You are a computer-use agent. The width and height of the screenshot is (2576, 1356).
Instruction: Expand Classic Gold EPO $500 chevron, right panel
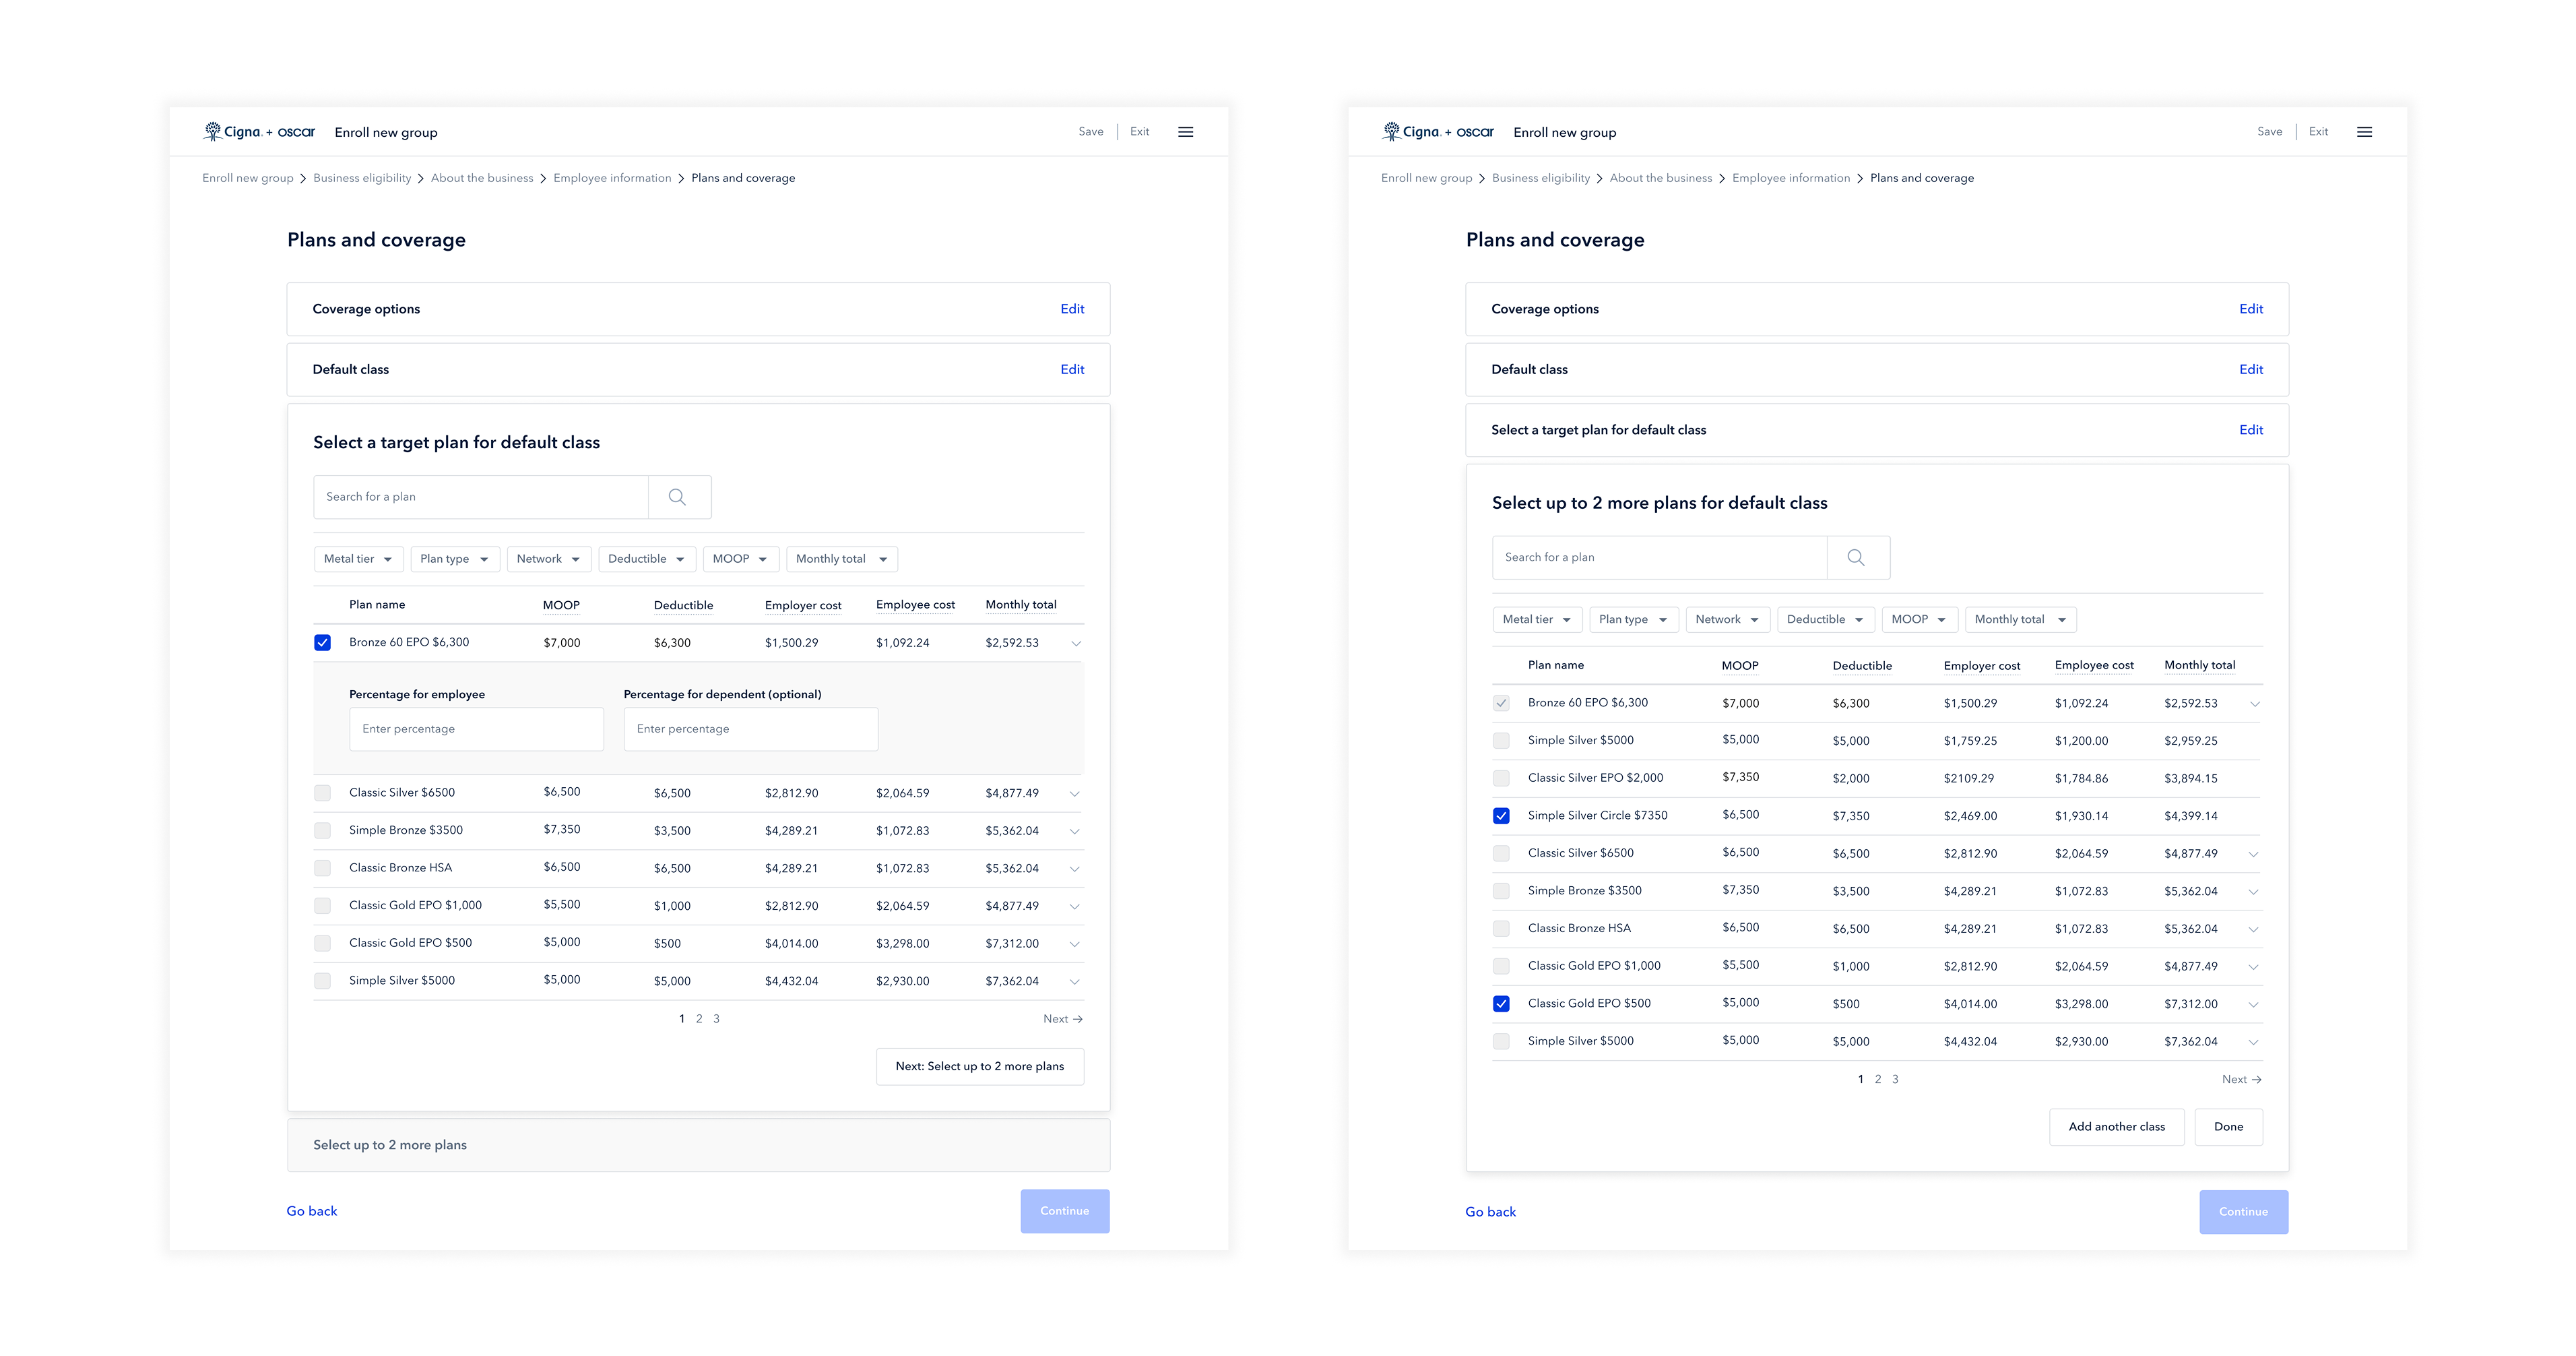[2254, 1004]
